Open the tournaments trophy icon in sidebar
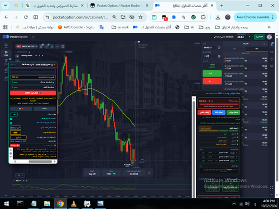 click(x=6, y=61)
